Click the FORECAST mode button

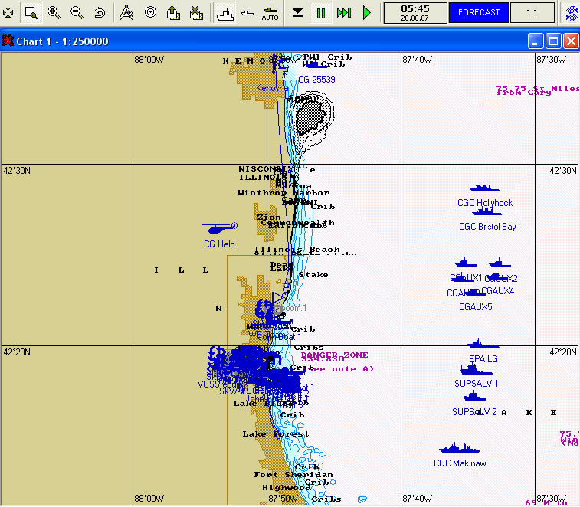click(479, 12)
